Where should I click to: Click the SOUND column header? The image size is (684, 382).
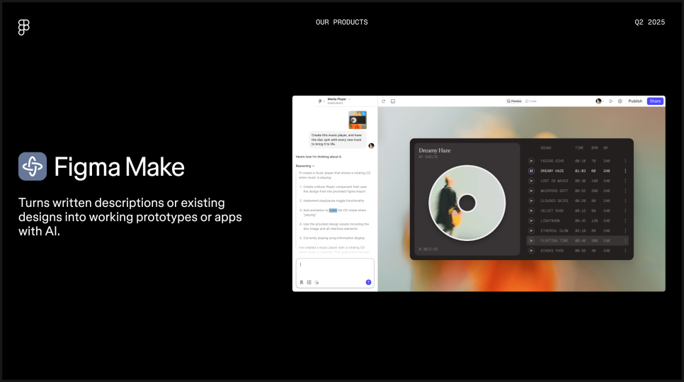point(546,148)
